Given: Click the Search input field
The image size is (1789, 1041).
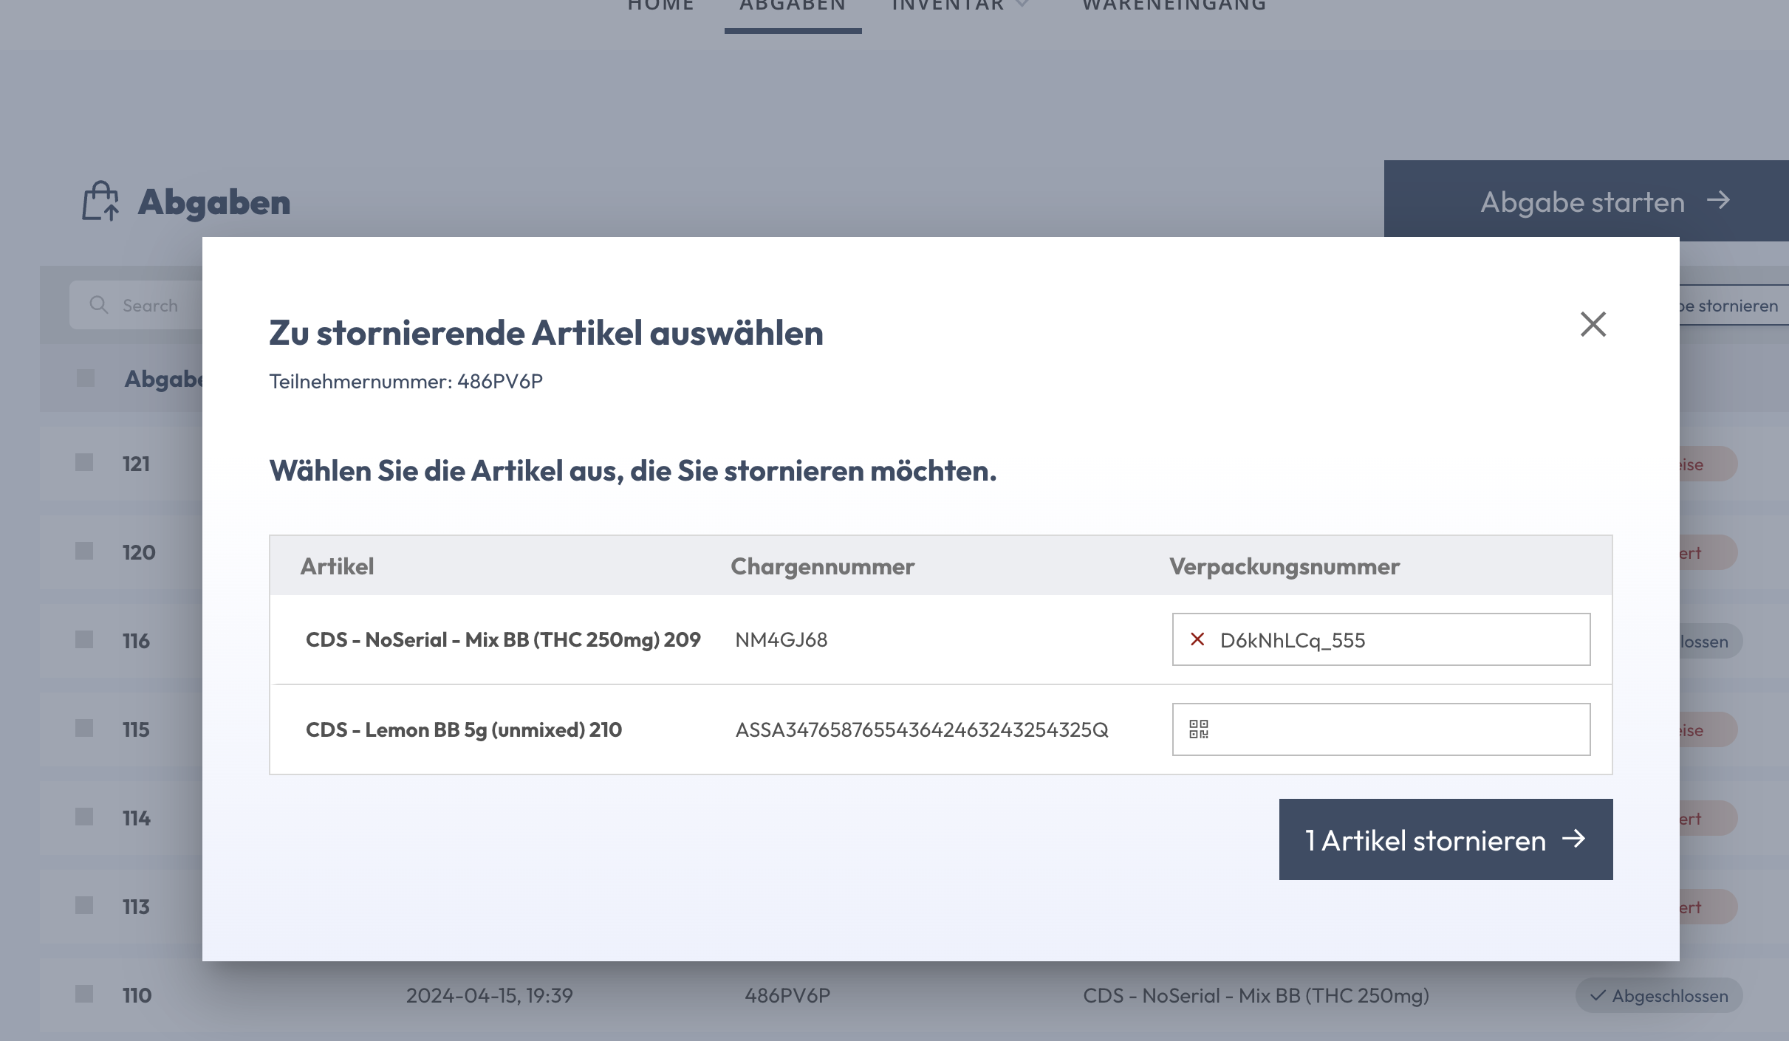Looking at the screenshot, I should [137, 304].
